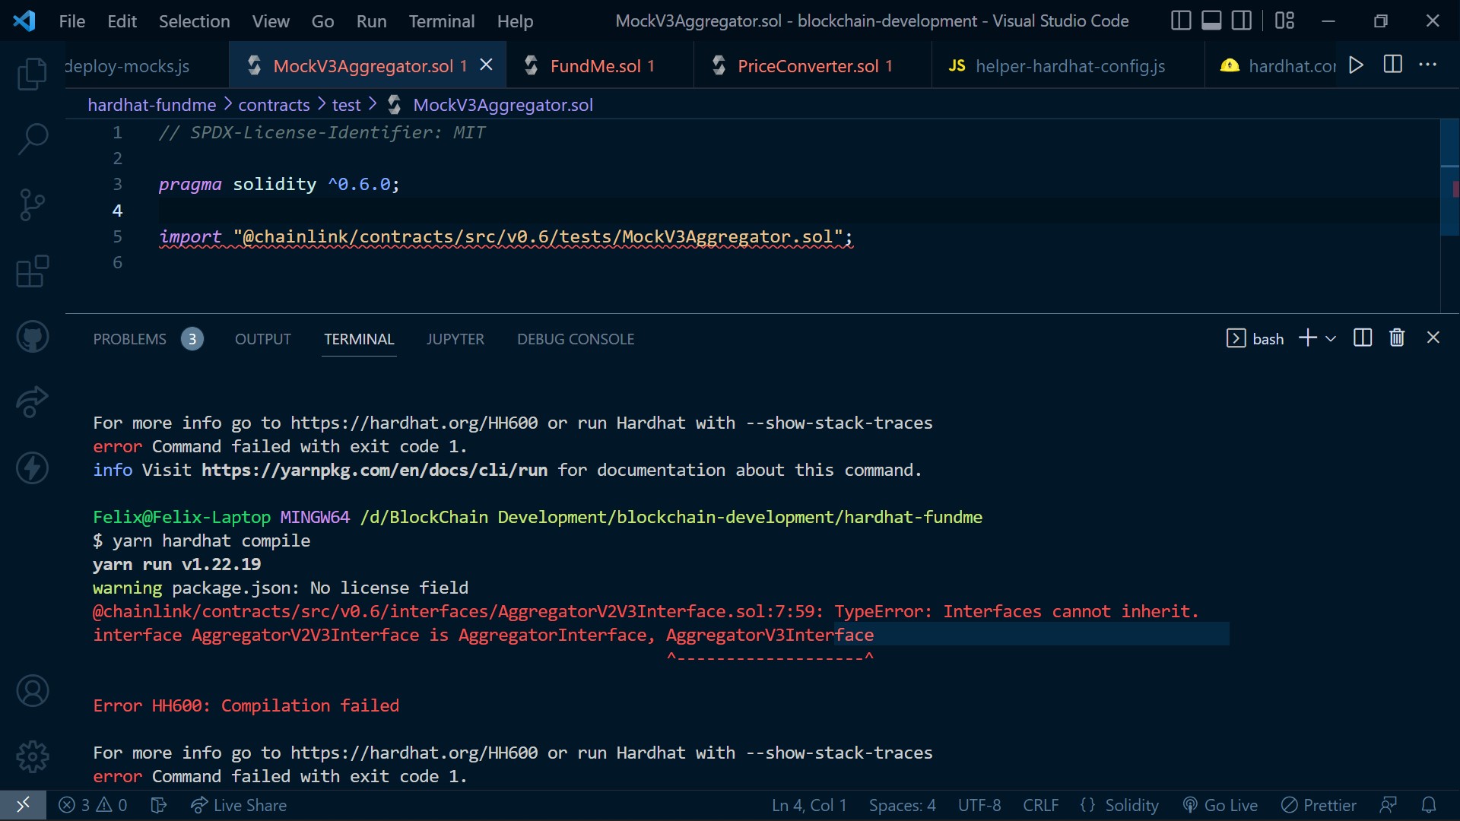Open the remote window indicator

23,805
